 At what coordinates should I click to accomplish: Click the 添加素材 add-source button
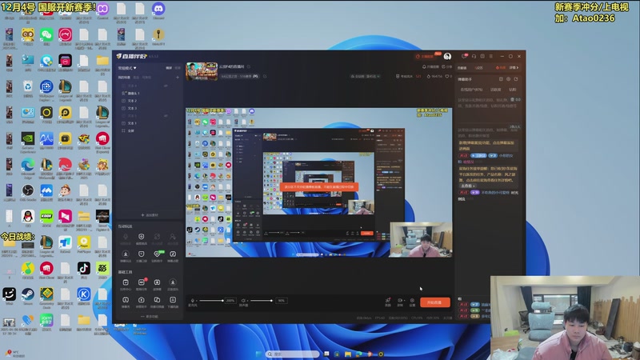(150, 214)
